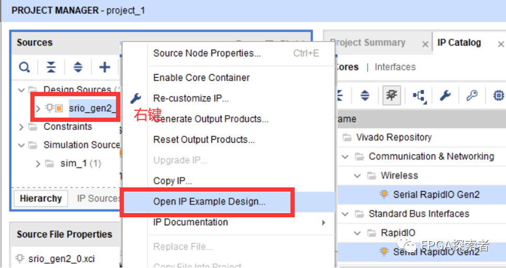
Task: Expand all sources in Sources toolbar
Action: click(x=78, y=68)
